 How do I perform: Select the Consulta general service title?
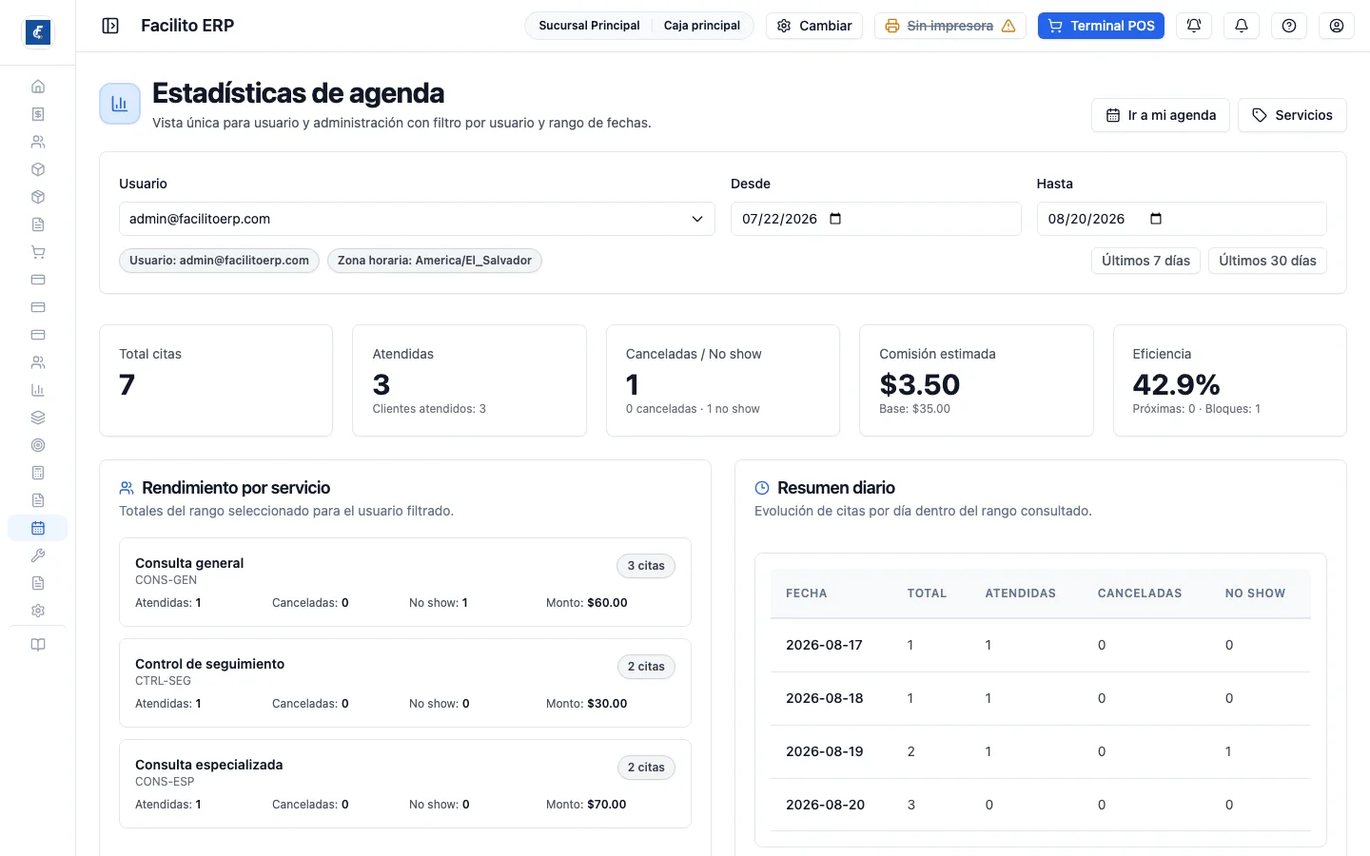pyautogui.click(x=189, y=563)
